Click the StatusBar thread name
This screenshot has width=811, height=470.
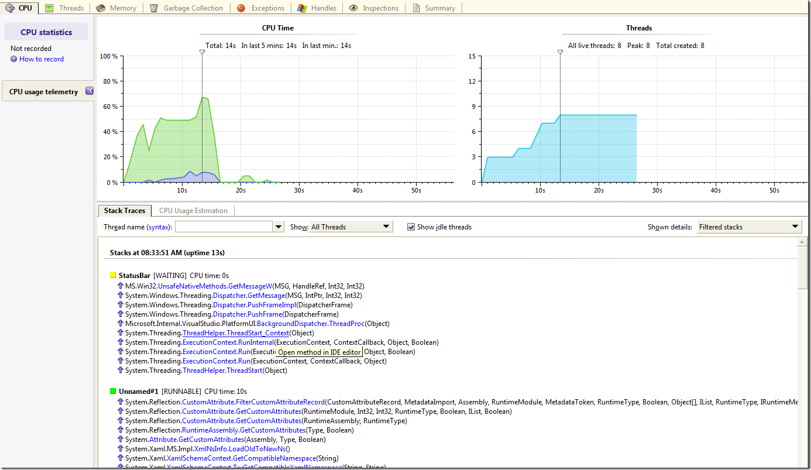135,275
